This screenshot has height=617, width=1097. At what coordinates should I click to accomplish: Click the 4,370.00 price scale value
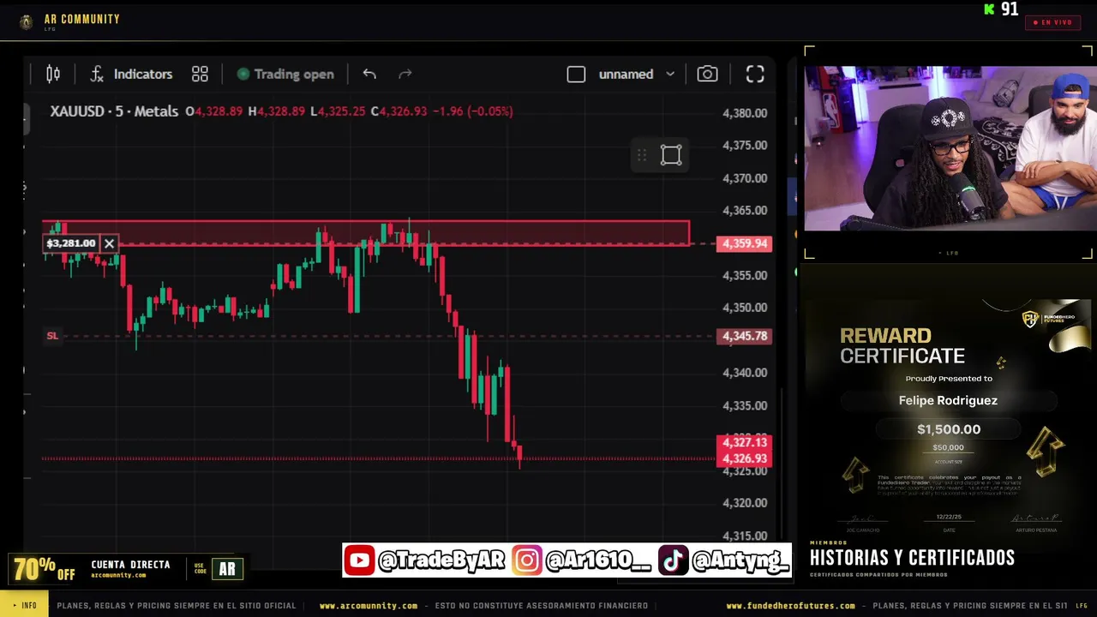tap(745, 178)
